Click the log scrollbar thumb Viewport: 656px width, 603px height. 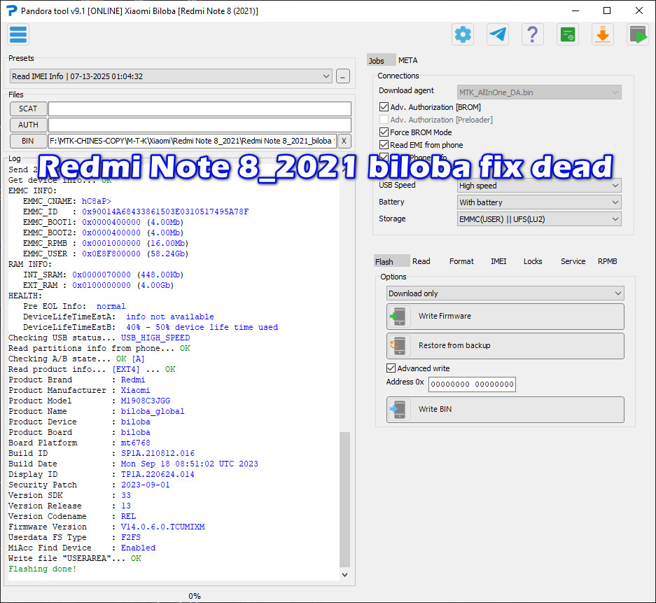pos(344,499)
